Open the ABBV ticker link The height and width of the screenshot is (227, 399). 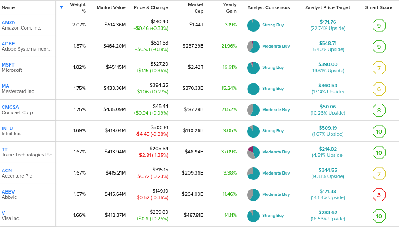pyautogui.click(x=8, y=192)
